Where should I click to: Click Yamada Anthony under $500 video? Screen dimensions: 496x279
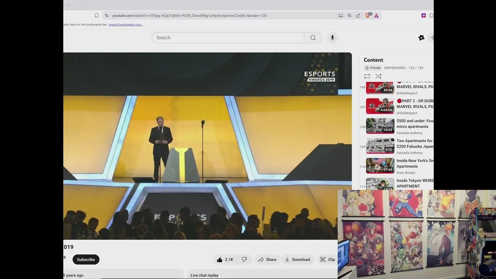[x=409, y=133]
